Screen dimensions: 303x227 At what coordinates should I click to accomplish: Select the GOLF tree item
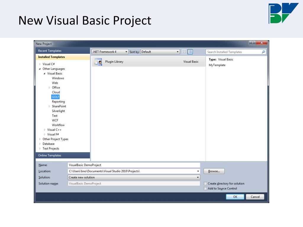tap(55, 97)
